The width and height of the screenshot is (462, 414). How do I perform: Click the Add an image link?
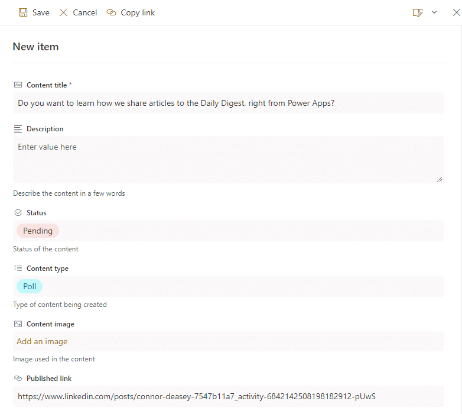[42, 341]
